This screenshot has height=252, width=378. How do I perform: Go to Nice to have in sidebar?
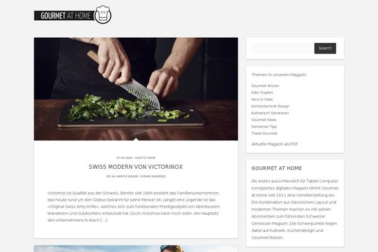262,100
